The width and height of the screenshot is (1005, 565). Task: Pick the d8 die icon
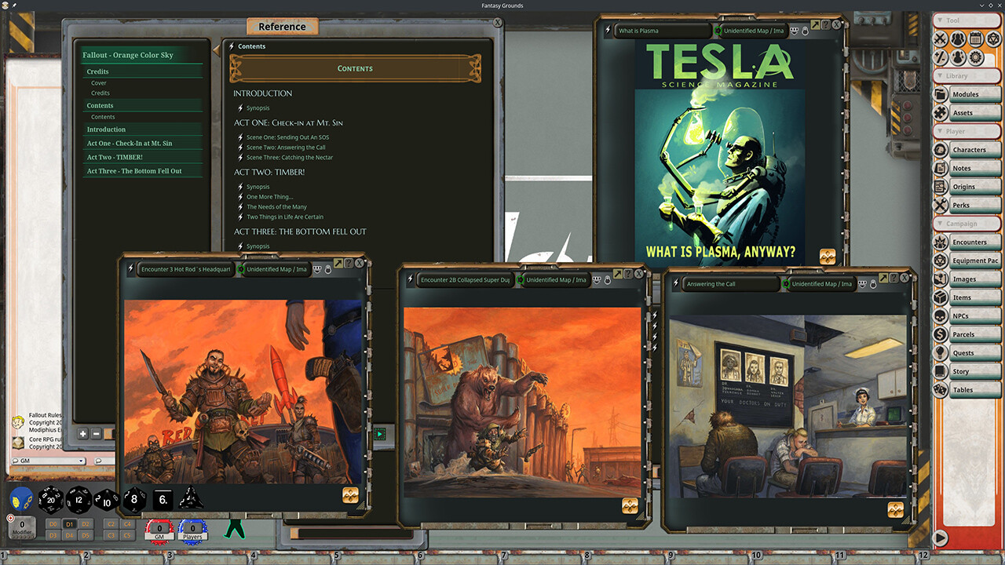(x=133, y=498)
